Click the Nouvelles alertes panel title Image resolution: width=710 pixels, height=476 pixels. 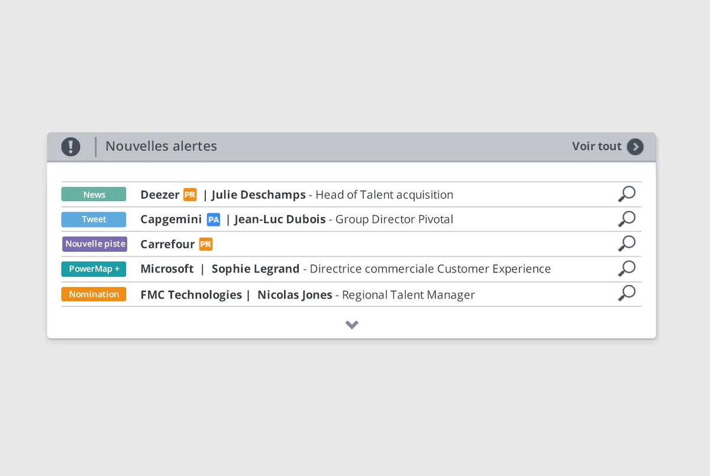[161, 146]
